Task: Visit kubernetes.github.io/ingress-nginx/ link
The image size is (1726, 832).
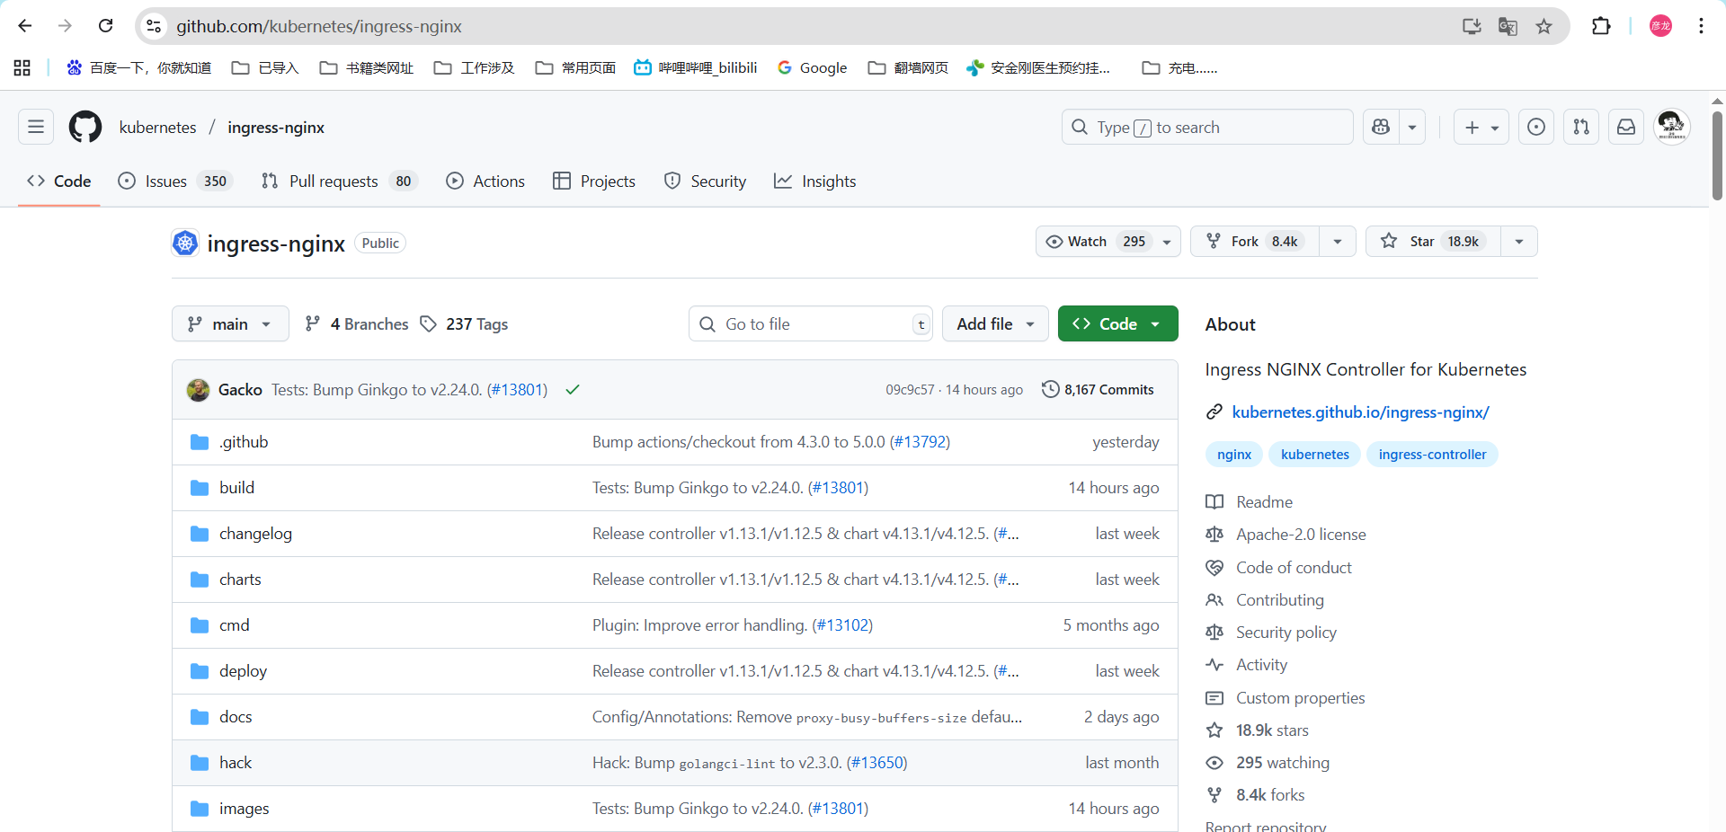Action: 1360,412
